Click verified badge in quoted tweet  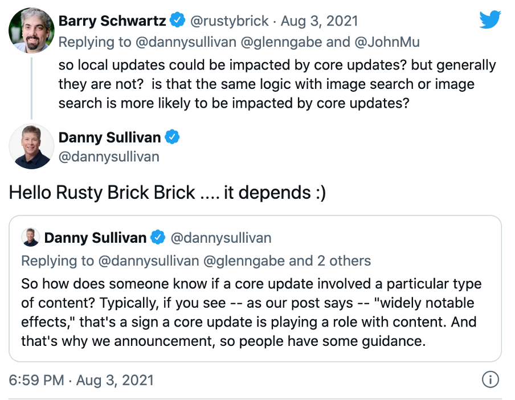pos(158,238)
